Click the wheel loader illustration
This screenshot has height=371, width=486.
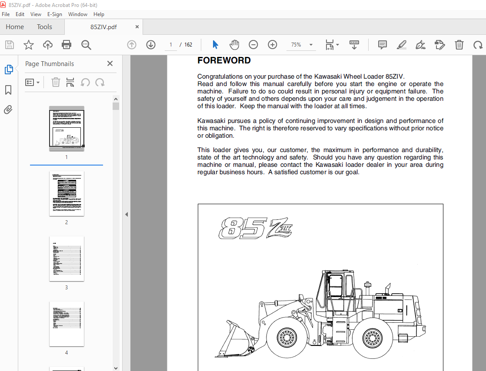(320, 314)
